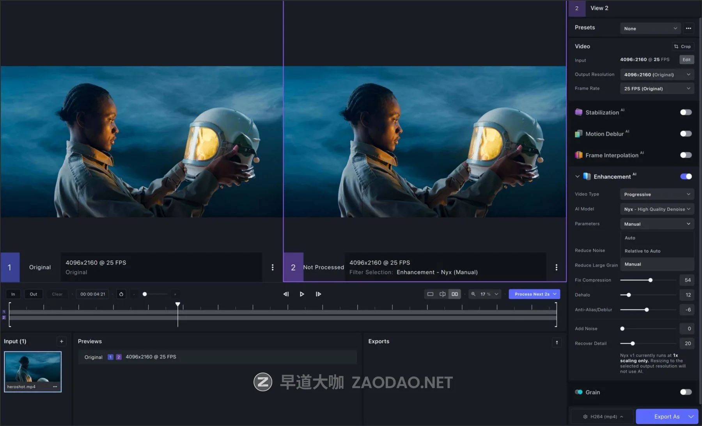This screenshot has width=702, height=426.
Task: Click the Edit button next to Input resolution
Action: tap(686, 59)
